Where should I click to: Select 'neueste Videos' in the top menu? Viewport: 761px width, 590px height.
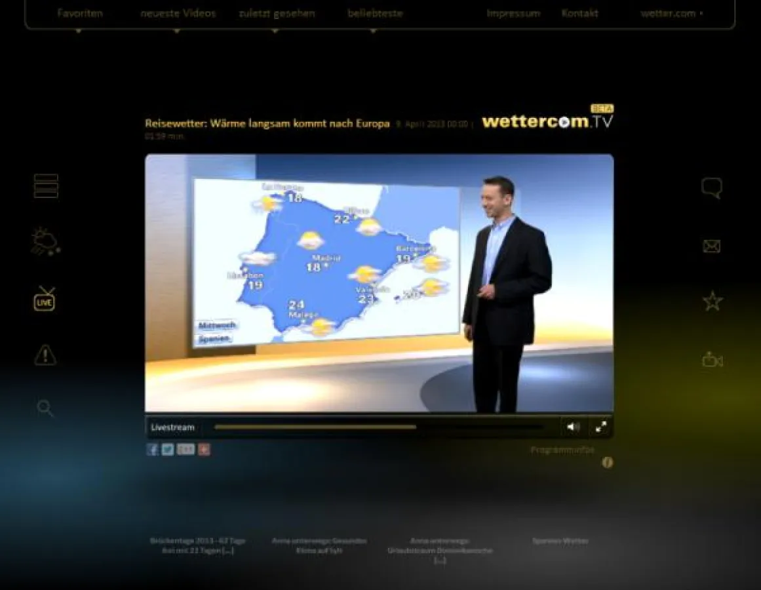[178, 12]
